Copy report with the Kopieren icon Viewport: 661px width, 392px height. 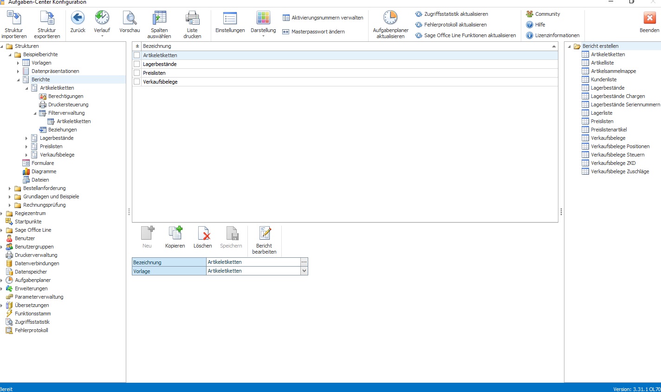point(175,233)
